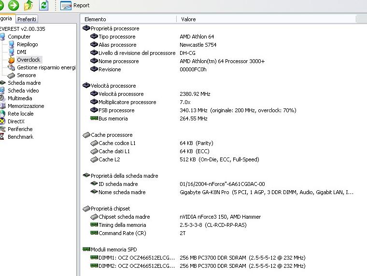
Task: Click the Cache L2 icon
Action: pyautogui.click(x=94, y=159)
